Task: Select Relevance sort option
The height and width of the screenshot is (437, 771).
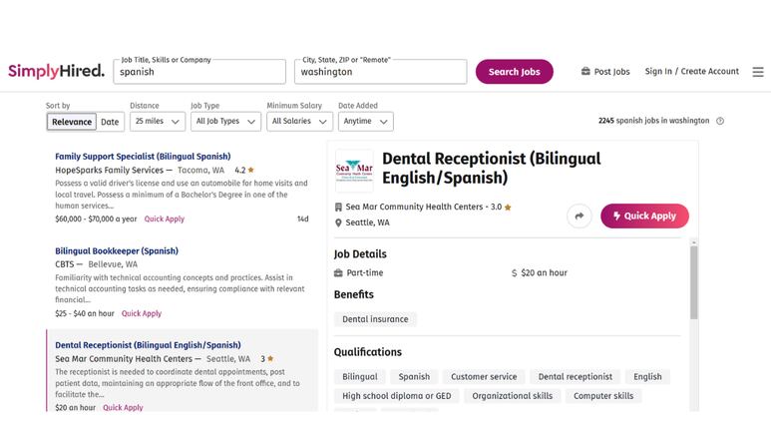Action: [72, 122]
